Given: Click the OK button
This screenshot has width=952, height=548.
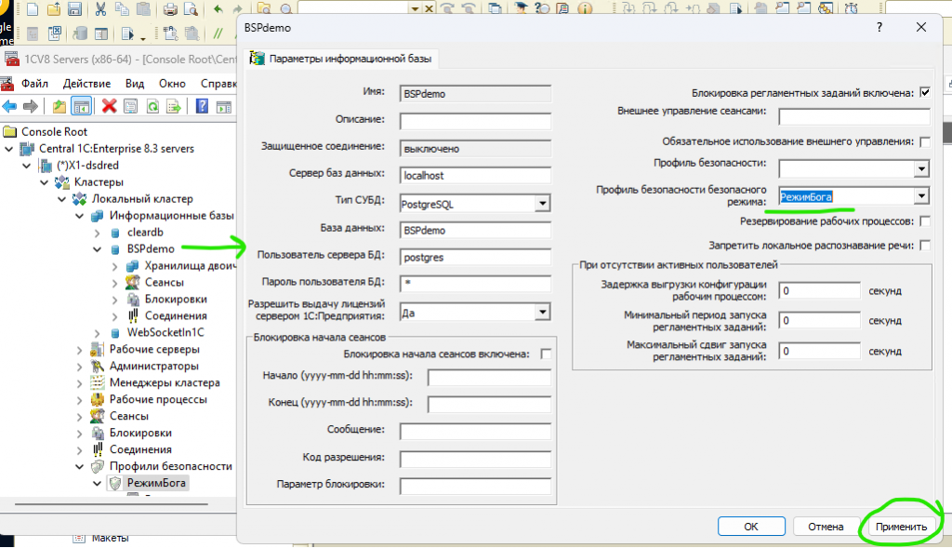Looking at the screenshot, I should click(751, 526).
